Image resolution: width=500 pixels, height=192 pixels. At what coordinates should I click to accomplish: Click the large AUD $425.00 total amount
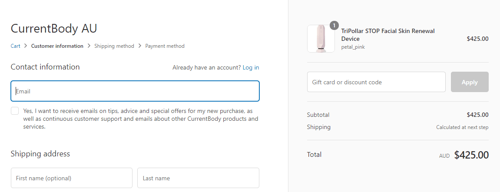pyautogui.click(x=471, y=155)
